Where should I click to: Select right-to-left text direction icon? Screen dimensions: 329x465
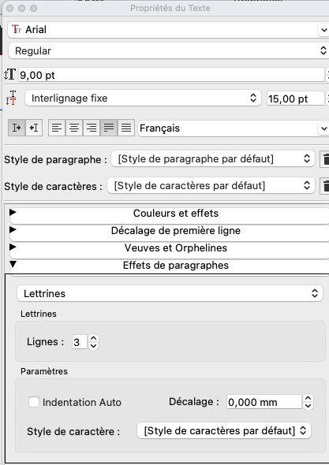[34, 128]
